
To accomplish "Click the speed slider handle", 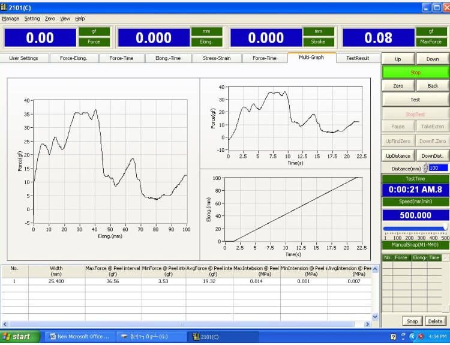I will tap(446, 227).
